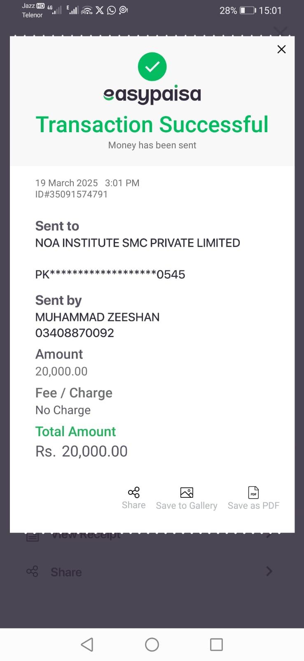
Task: Tap the WhatsApp status bar icon
Action: tap(111, 10)
